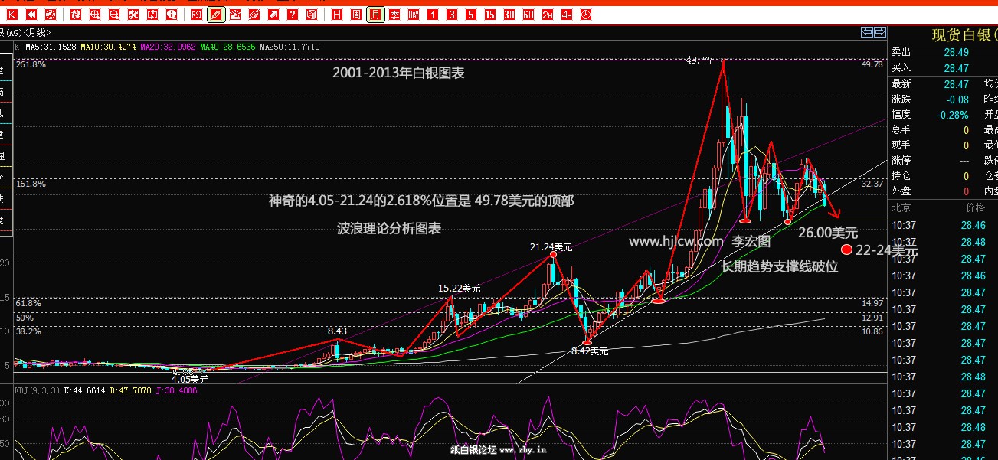Viewport: 998px width, 460px height.
Task: Select the 3-minute period button
Action: tap(452, 15)
